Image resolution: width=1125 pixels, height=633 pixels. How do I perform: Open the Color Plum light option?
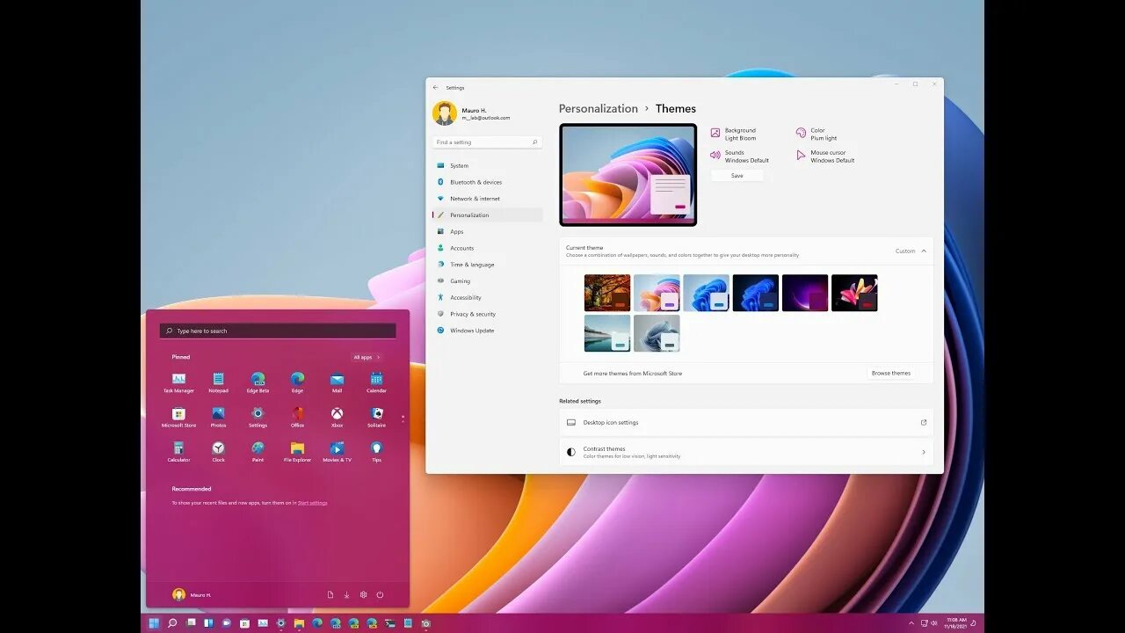pyautogui.click(x=817, y=134)
